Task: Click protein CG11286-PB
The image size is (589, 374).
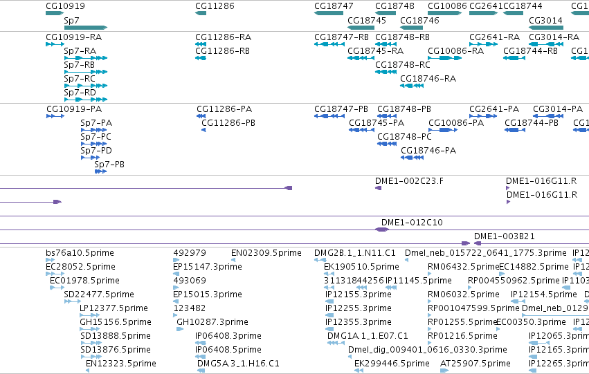Action: point(228,123)
